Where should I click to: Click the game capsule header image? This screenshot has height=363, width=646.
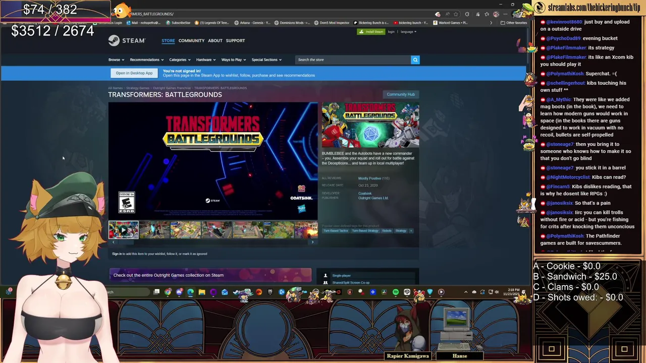tap(370, 126)
